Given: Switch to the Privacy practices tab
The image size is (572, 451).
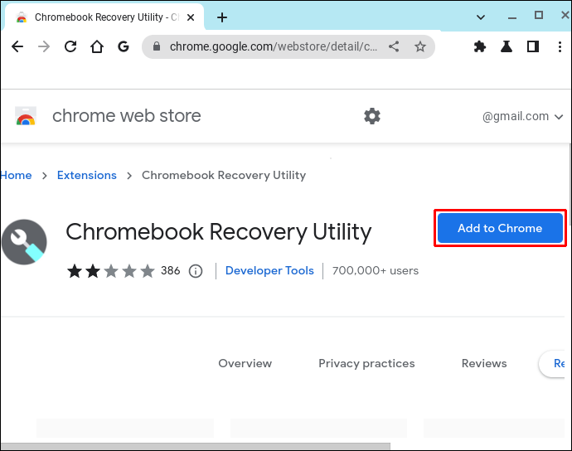Looking at the screenshot, I should [x=366, y=363].
